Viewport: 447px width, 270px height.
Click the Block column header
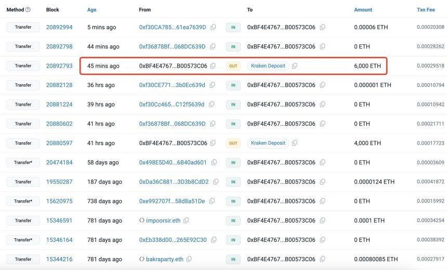point(52,10)
